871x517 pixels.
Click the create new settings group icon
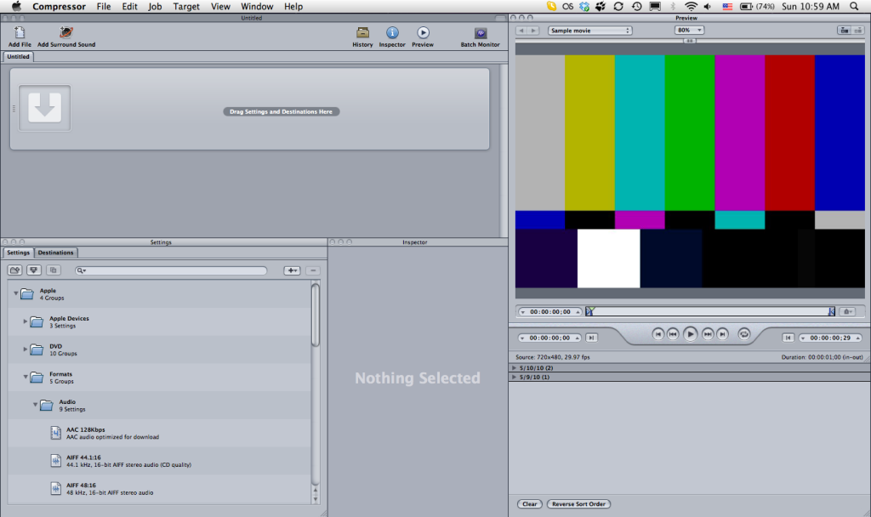tap(14, 270)
